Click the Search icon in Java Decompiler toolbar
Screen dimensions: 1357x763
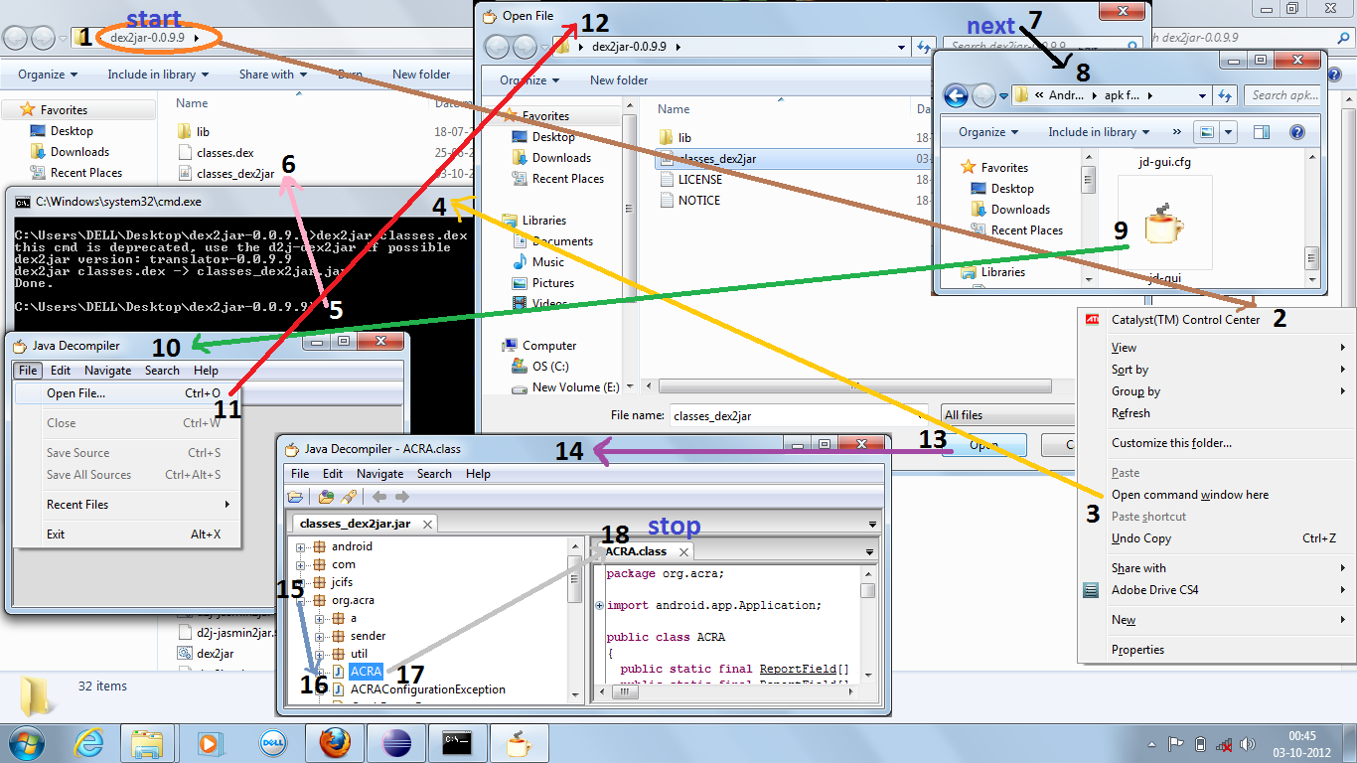point(349,497)
